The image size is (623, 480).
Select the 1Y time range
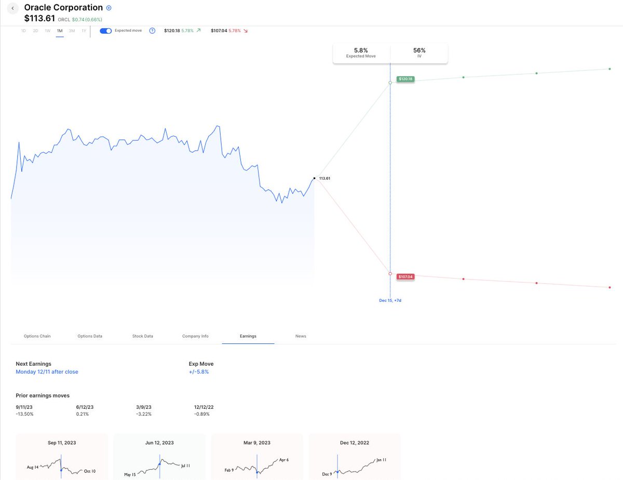point(84,31)
